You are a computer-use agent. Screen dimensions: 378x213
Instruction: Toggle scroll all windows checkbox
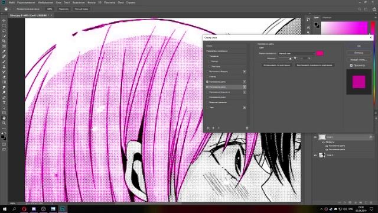pyautogui.click(x=14, y=9)
